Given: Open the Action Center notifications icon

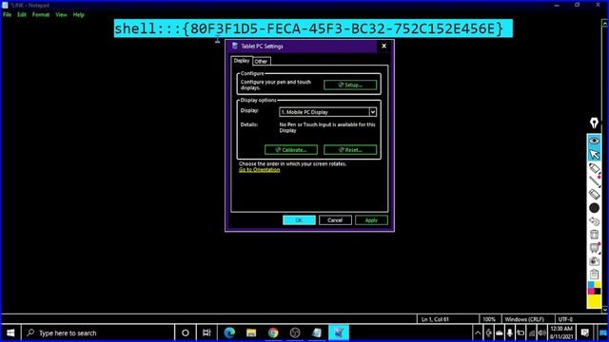Looking at the screenshot, I should point(585,332).
